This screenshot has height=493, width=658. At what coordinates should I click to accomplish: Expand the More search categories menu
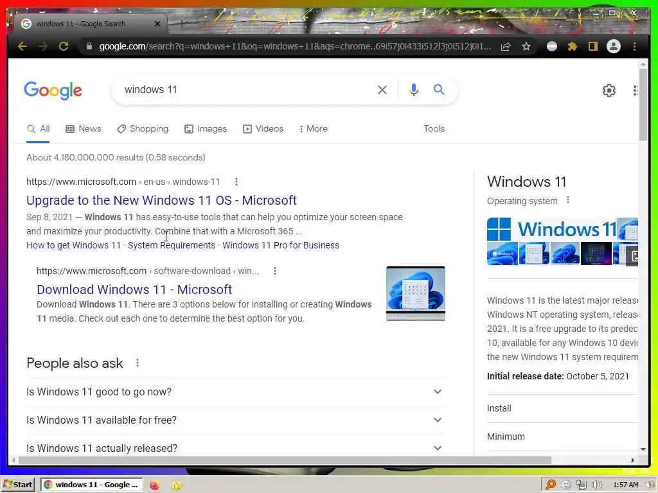[313, 128]
